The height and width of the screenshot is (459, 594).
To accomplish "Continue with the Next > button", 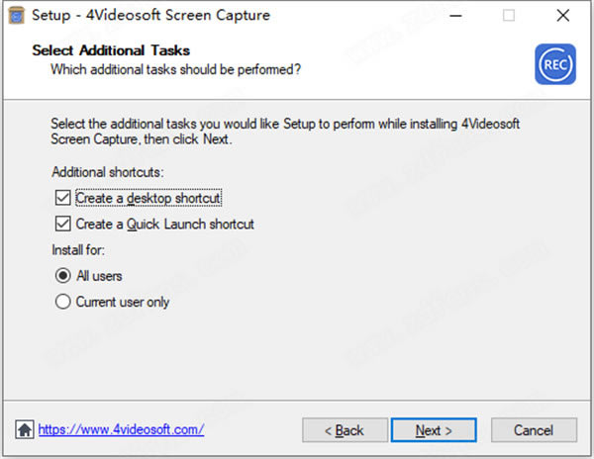I will pyautogui.click(x=434, y=430).
